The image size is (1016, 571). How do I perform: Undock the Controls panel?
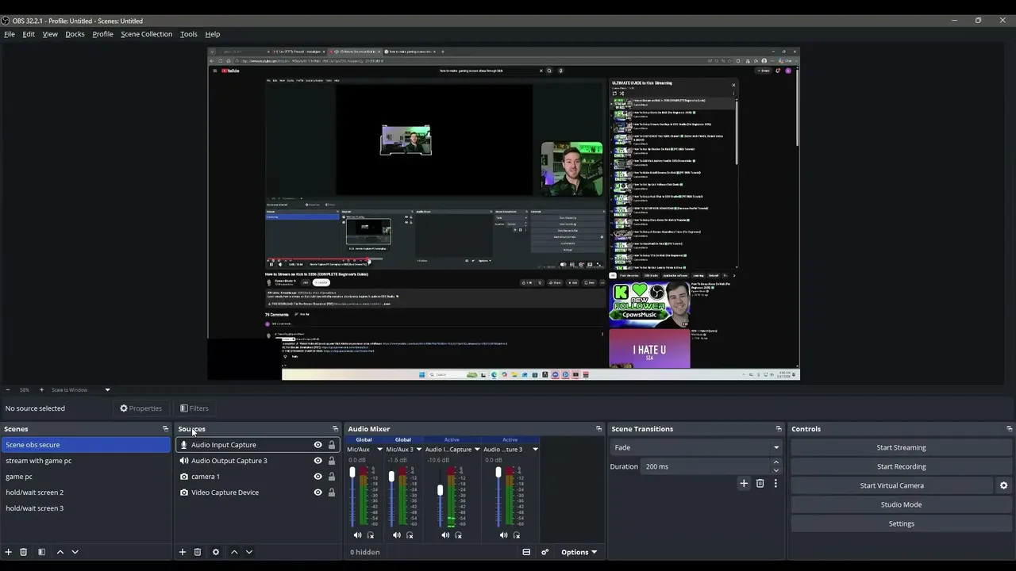tap(1009, 429)
